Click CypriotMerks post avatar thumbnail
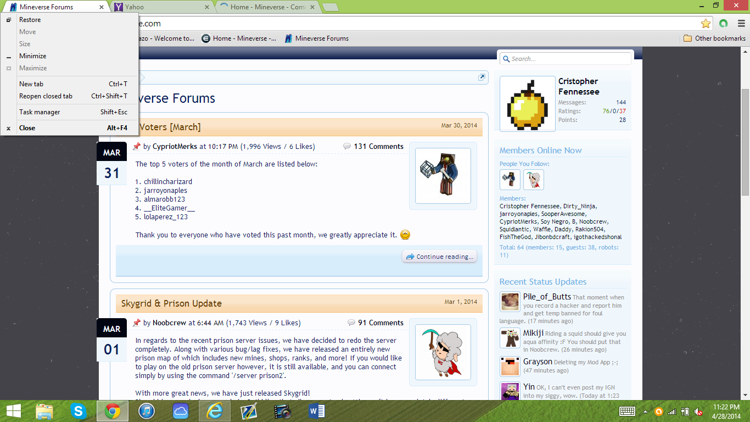The height and width of the screenshot is (422, 750). pos(443,176)
